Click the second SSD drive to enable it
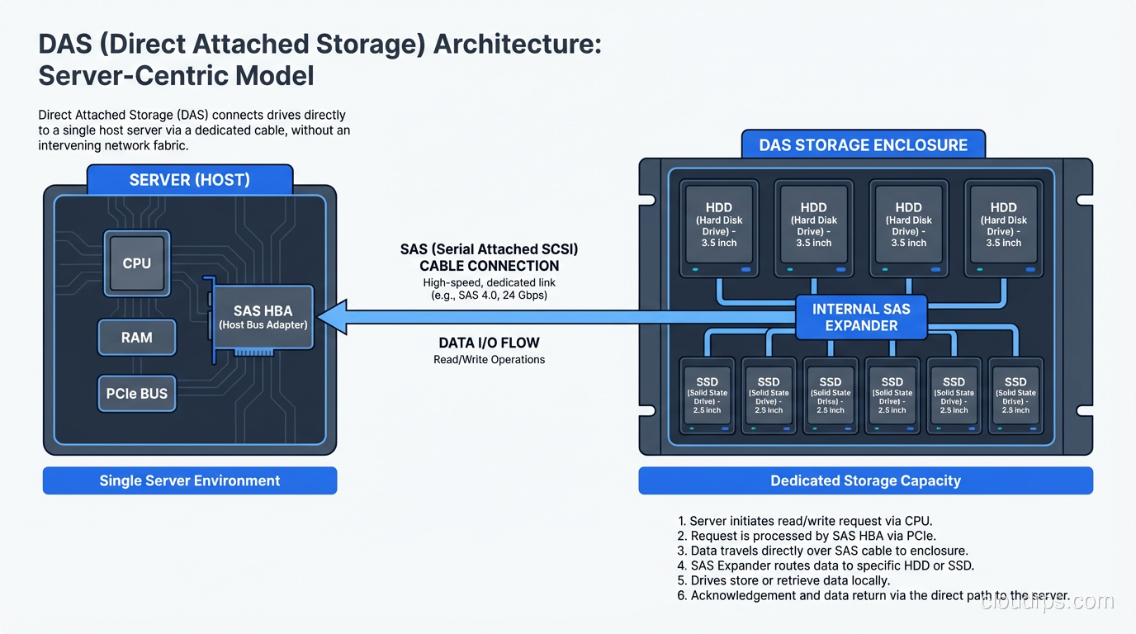The height and width of the screenshot is (634, 1136). click(768, 396)
